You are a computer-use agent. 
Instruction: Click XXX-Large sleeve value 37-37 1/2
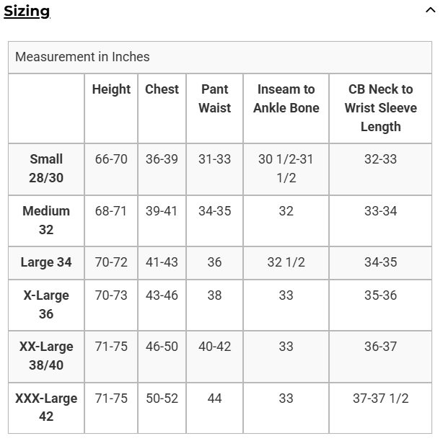click(380, 398)
